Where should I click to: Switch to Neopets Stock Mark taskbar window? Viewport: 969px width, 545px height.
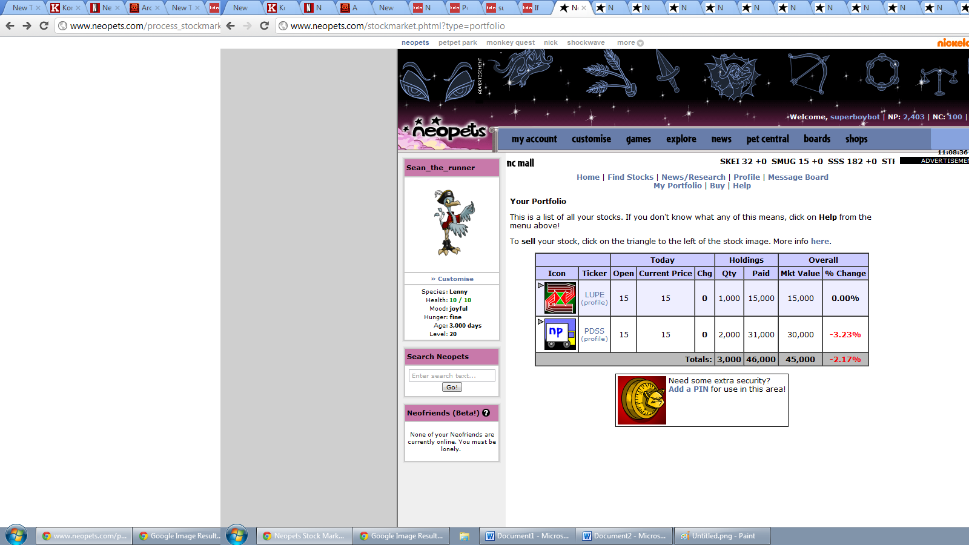(304, 536)
